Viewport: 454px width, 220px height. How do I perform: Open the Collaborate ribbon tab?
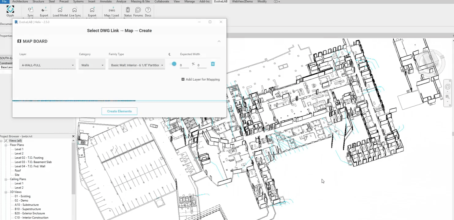point(161,2)
